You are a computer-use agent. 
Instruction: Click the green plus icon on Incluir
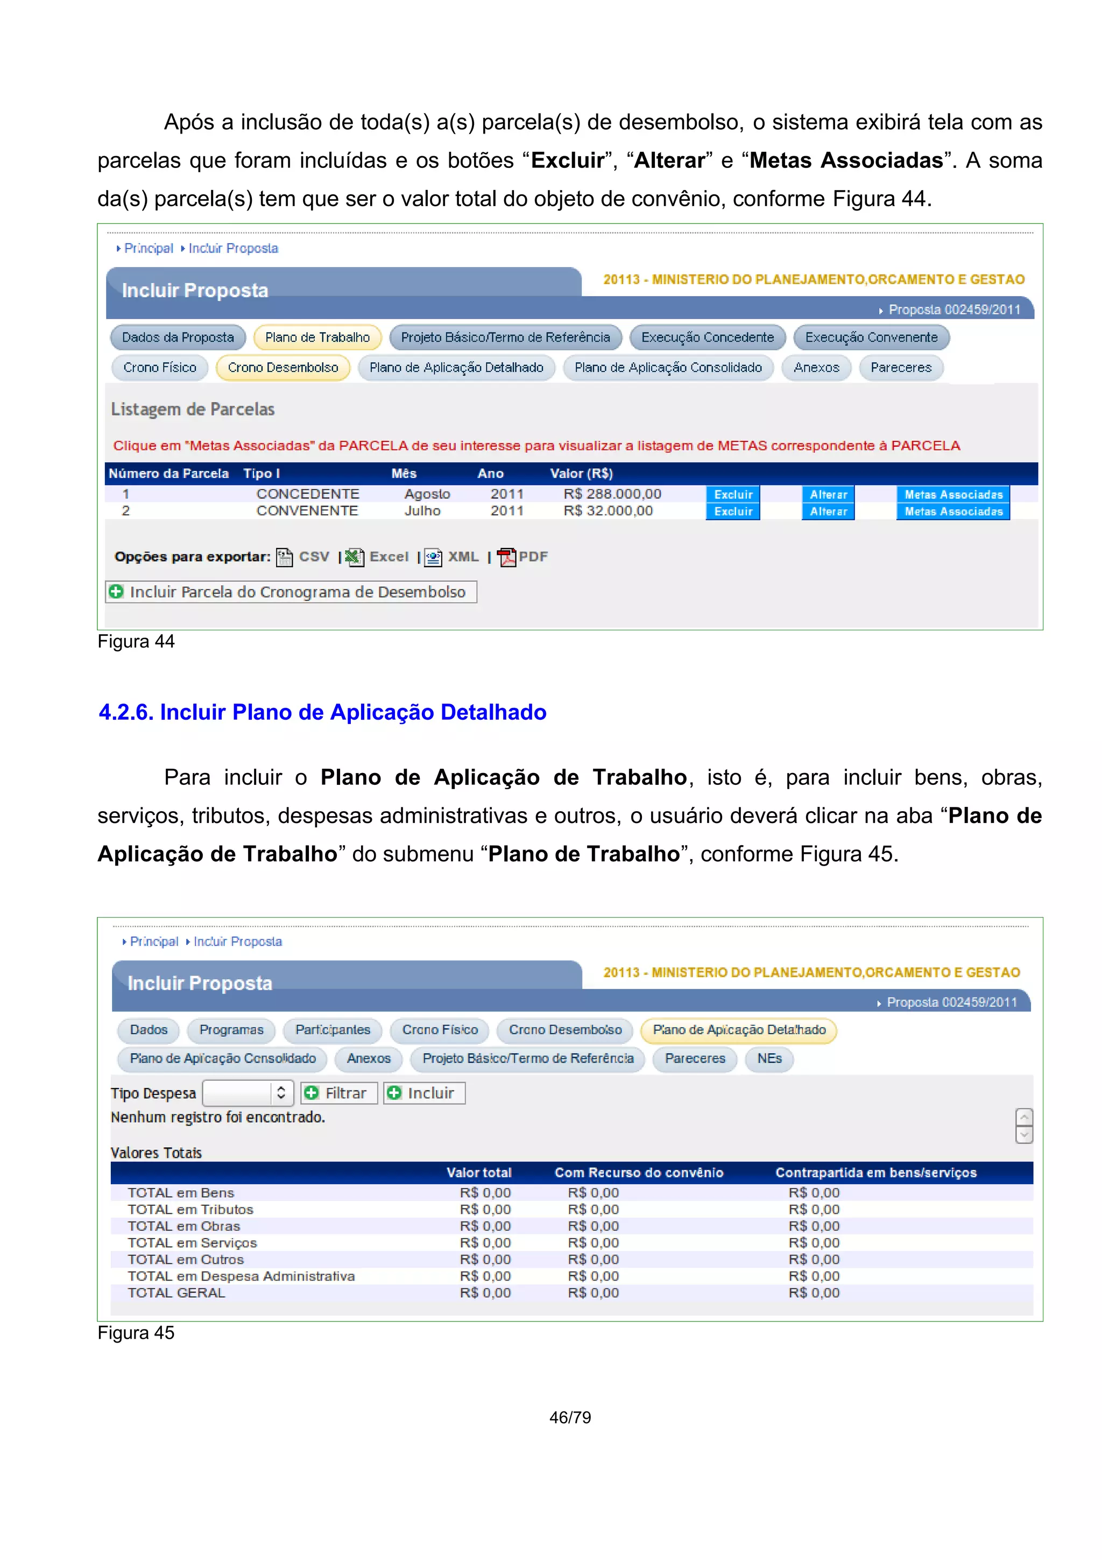(394, 1093)
